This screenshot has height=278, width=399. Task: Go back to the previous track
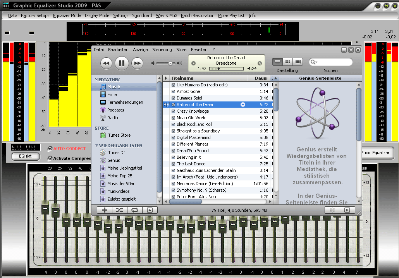pos(106,63)
